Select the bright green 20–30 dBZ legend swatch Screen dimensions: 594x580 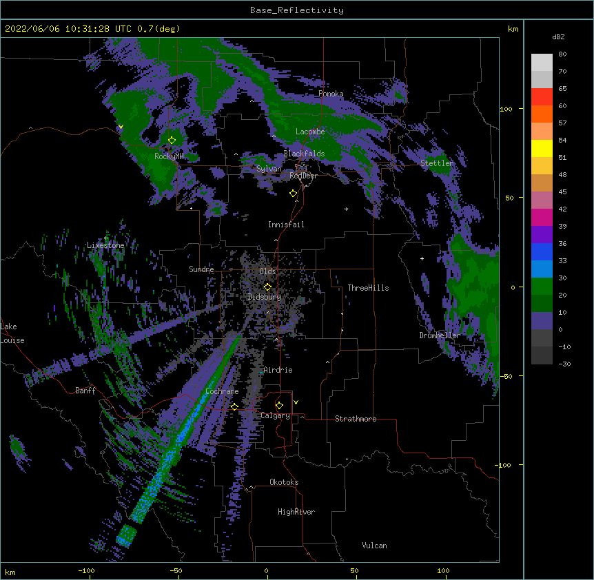point(542,287)
